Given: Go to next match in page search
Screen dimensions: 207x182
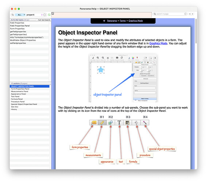Looking at the screenshot, I should pos(192,14).
